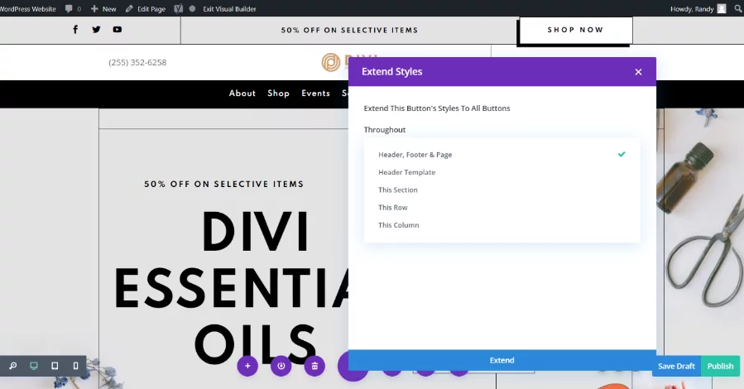Open the admin bar search icon
Image resolution: width=744 pixels, height=389 pixels.
click(738, 8)
